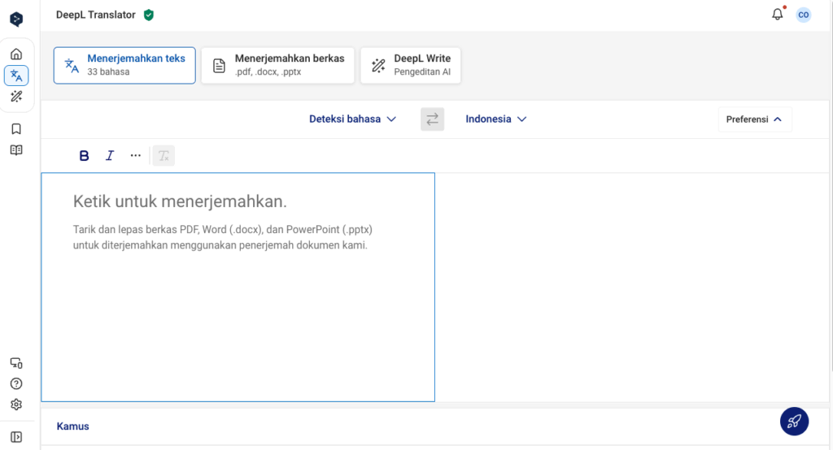Open settings gear in sidebar
This screenshot has width=833, height=450.
coord(16,405)
